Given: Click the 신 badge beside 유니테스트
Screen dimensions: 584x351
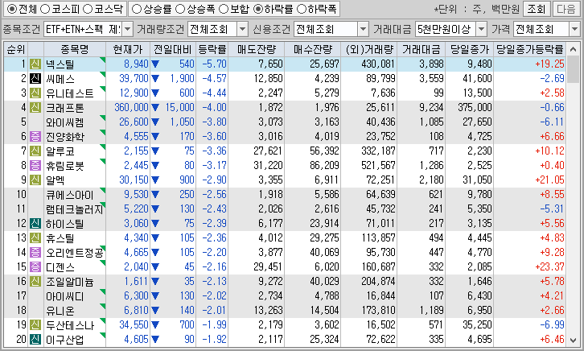Looking at the screenshot, I should (x=35, y=93).
